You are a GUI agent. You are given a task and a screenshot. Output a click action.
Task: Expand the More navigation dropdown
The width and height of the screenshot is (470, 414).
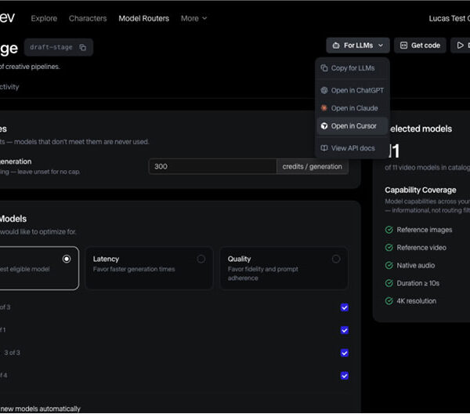[193, 18]
